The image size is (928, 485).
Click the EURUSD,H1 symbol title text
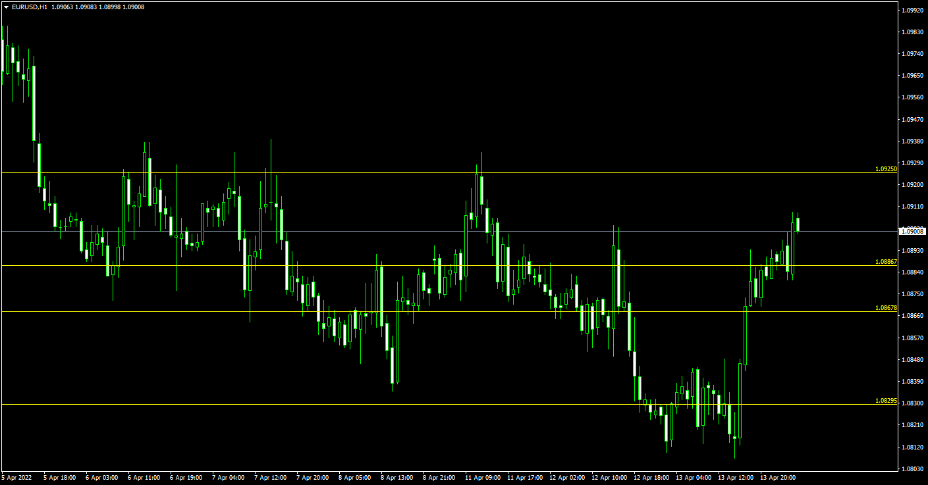pos(30,7)
